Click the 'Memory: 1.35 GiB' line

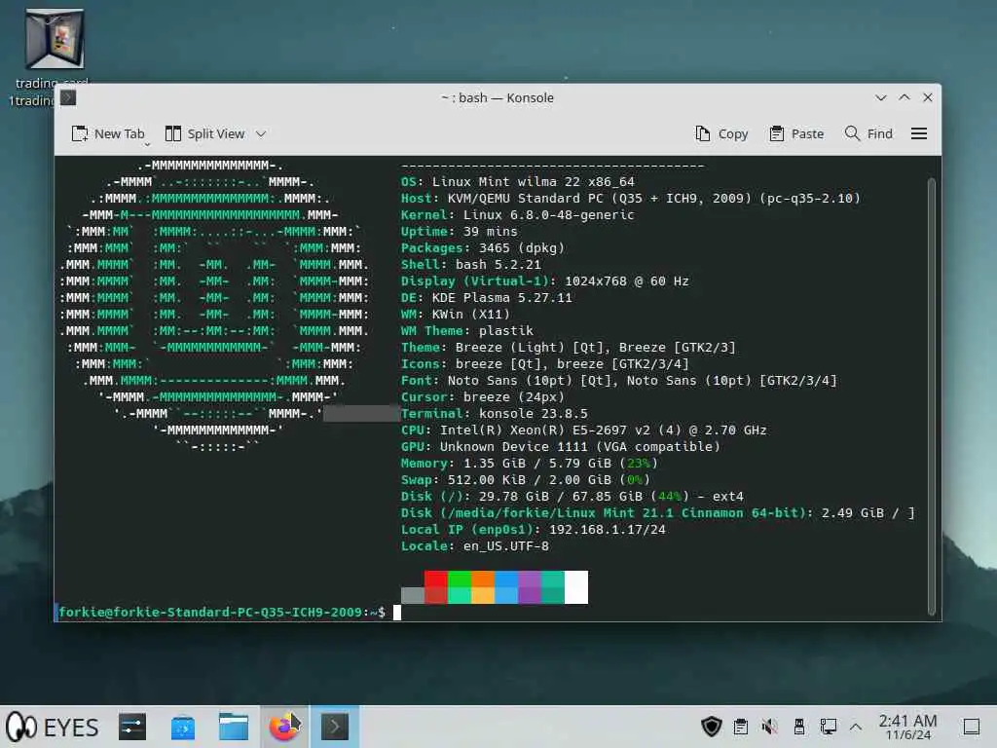[529, 463]
